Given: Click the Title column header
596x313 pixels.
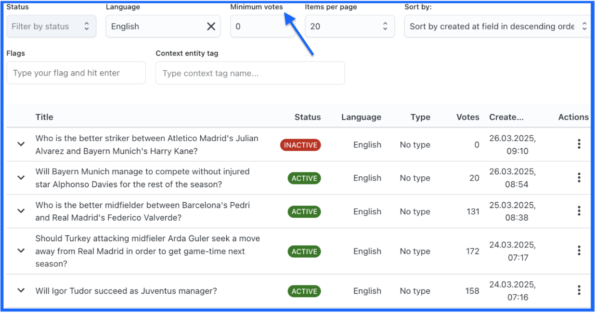Looking at the screenshot, I should (44, 117).
